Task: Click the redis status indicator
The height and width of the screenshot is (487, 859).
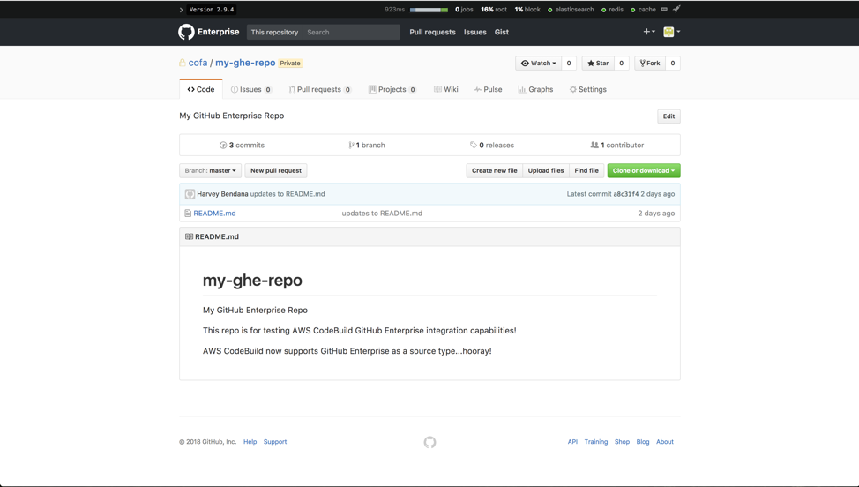Action: [612, 10]
